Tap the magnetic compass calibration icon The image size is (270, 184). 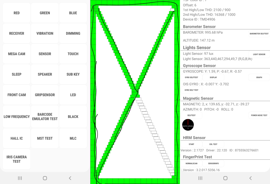pyautogui.click(x=188, y=125)
